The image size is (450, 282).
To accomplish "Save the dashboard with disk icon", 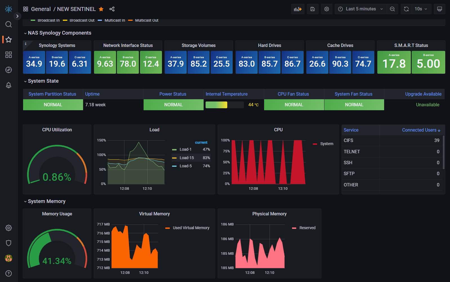I will click(313, 9).
